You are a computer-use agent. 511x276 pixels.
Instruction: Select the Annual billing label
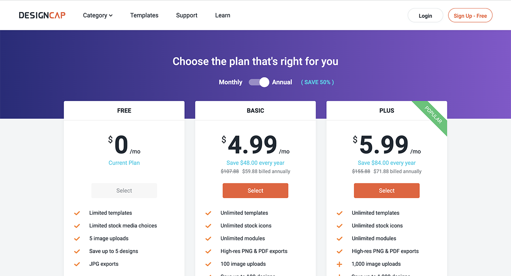pos(282,82)
